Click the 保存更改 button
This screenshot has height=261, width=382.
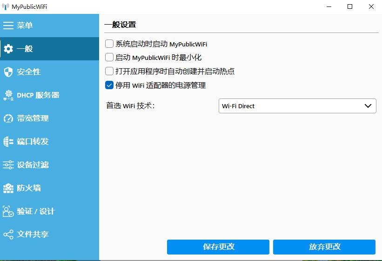(x=218, y=247)
